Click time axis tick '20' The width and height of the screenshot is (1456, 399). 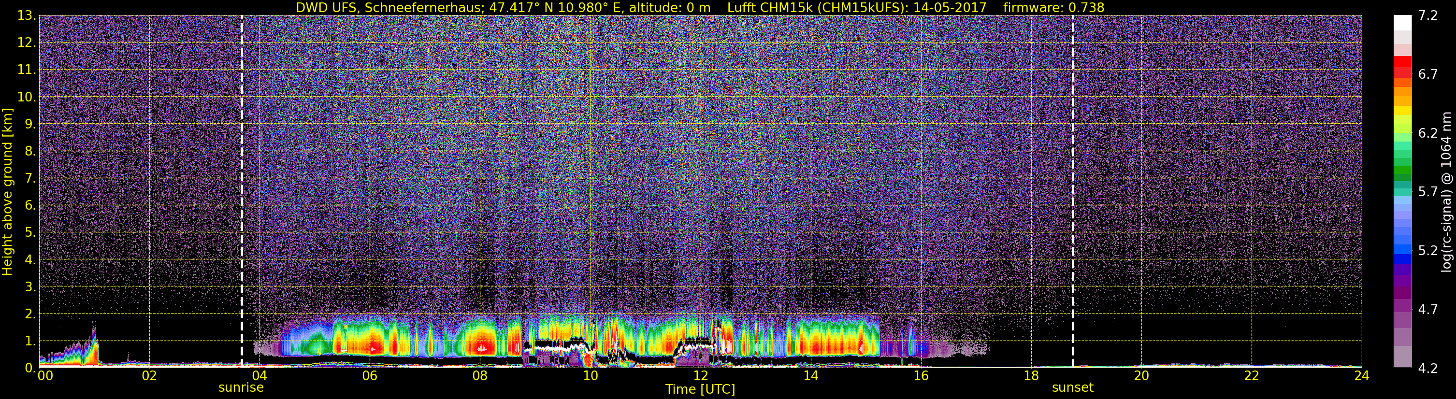click(x=1141, y=376)
